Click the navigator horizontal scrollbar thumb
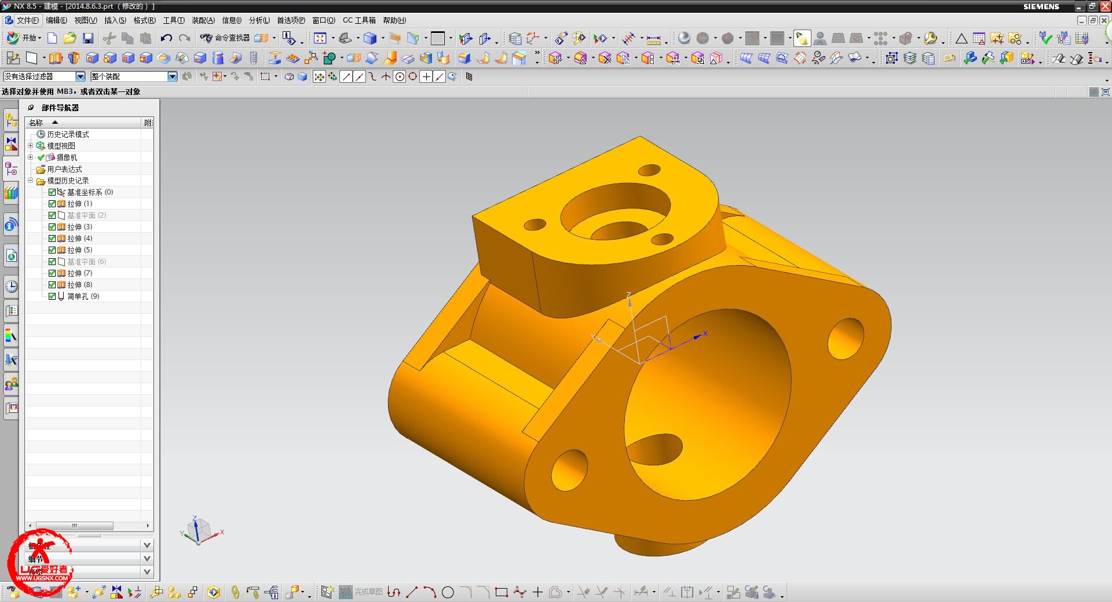The height and width of the screenshot is (602, 1112). 75,526
